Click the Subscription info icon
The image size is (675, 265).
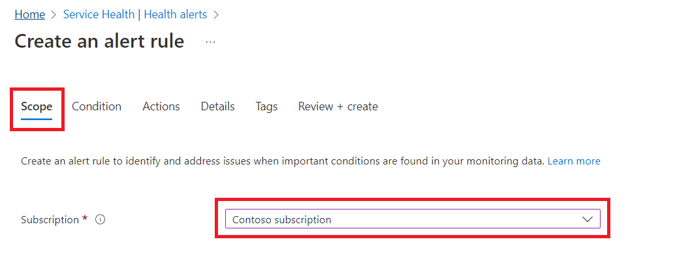coord(100,220)
